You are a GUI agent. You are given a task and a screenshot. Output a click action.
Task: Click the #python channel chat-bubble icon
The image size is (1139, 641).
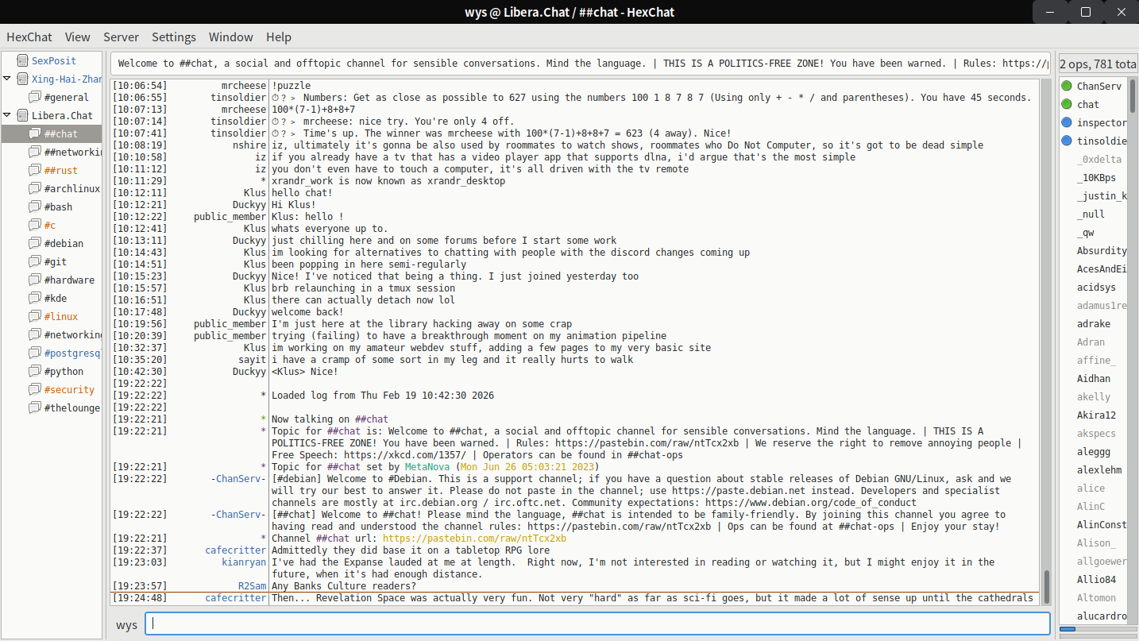pos(34,372)
